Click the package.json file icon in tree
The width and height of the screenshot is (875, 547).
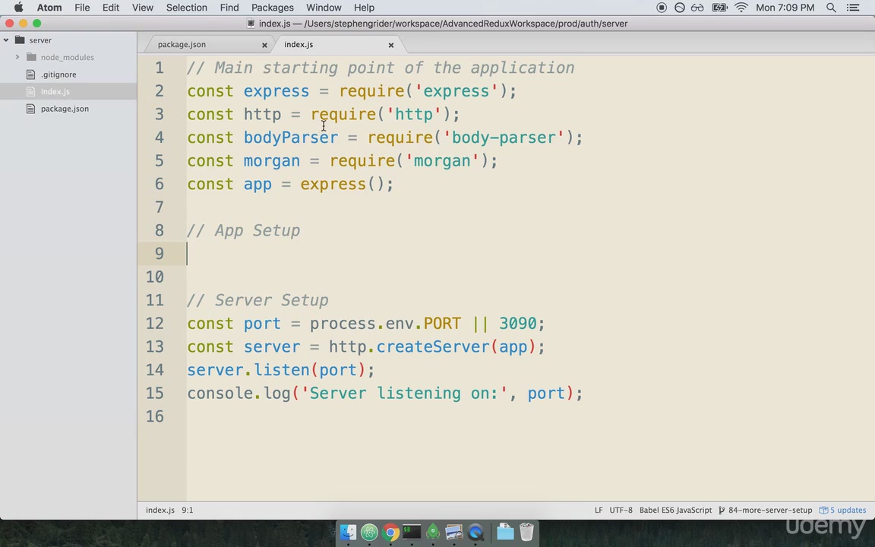tap(30, 109)
